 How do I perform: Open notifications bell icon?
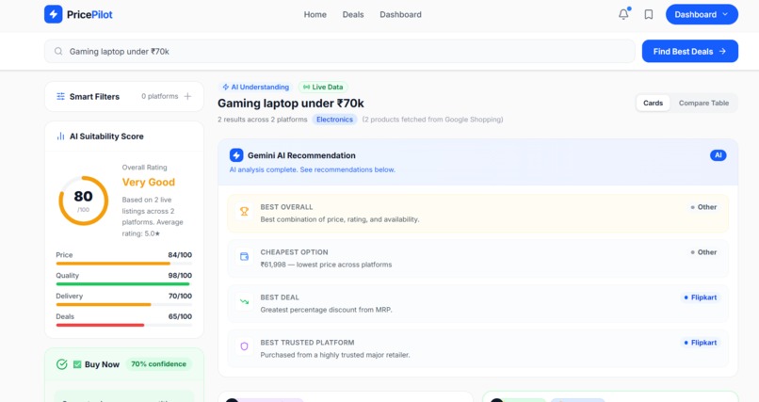coord(623,14)
